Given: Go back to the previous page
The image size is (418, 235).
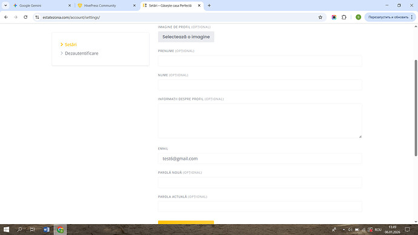Looking at the screenshot, I should (6, 17).
